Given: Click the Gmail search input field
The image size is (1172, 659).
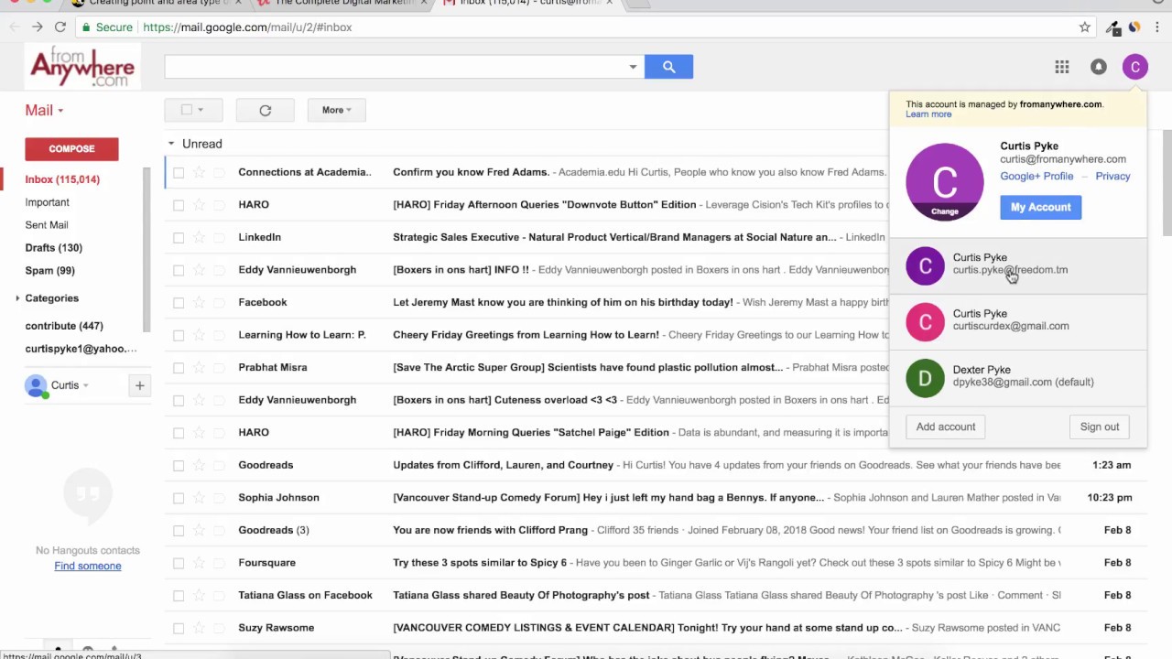Looking at the screenshot, I should pyautogui.click(x=395, y=67).
